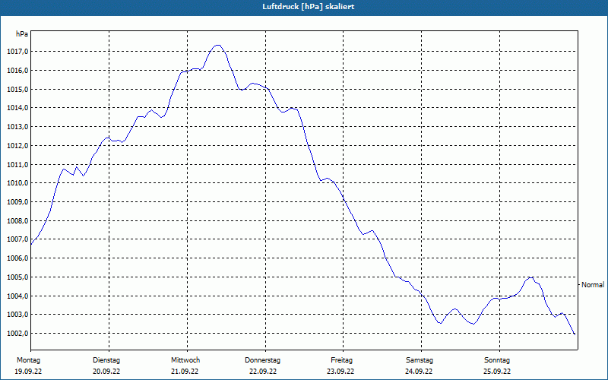The height and width of the screenshot is (380, 608).
Task: Select the 'Sonntag' day label
Action: pos(497,360)
